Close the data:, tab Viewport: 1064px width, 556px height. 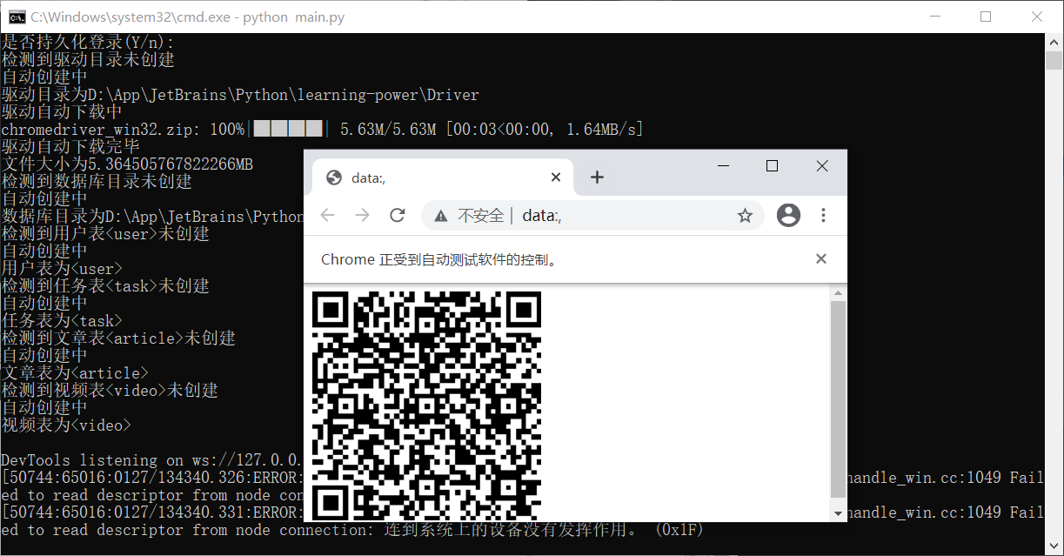coord(556,177)
